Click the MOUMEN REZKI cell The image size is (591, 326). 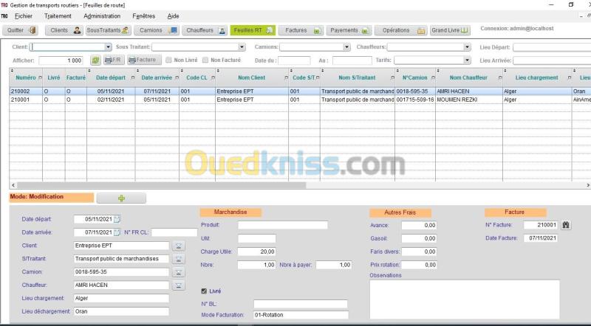[468, 100]
